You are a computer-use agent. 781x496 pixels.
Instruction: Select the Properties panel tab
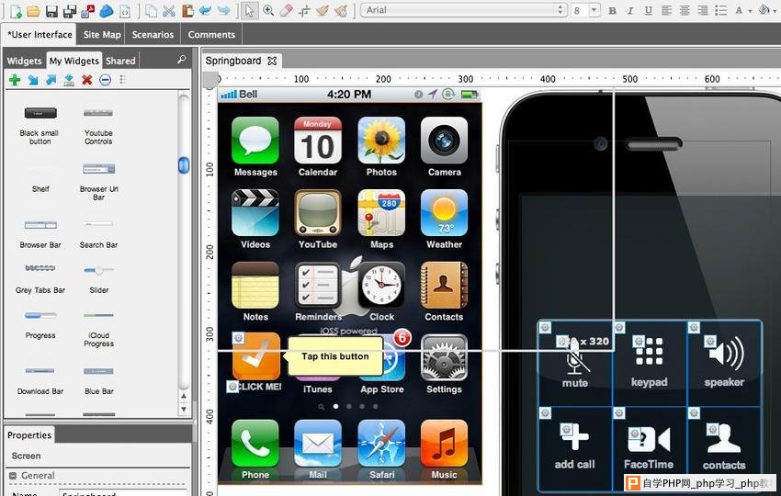coord(29,434)
